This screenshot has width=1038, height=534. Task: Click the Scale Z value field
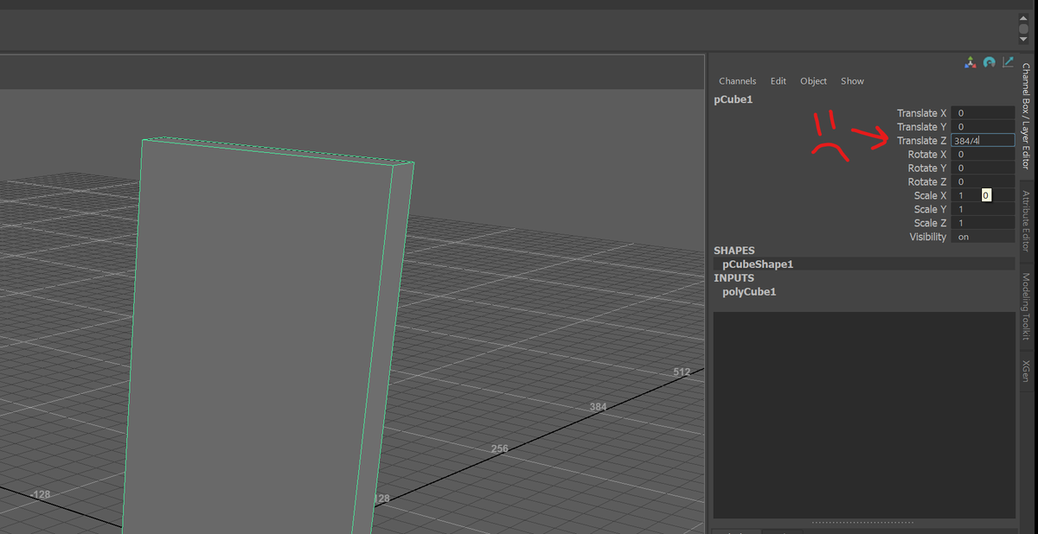[x=983, y=224]
